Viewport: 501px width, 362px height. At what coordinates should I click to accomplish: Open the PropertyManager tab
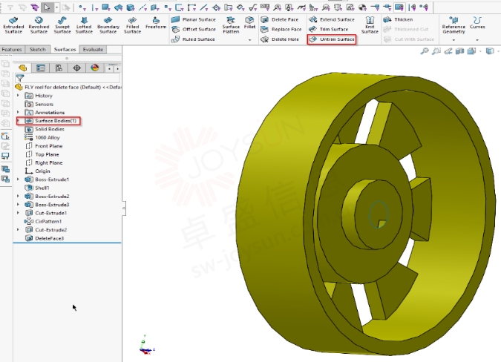(x=41, y=68)
